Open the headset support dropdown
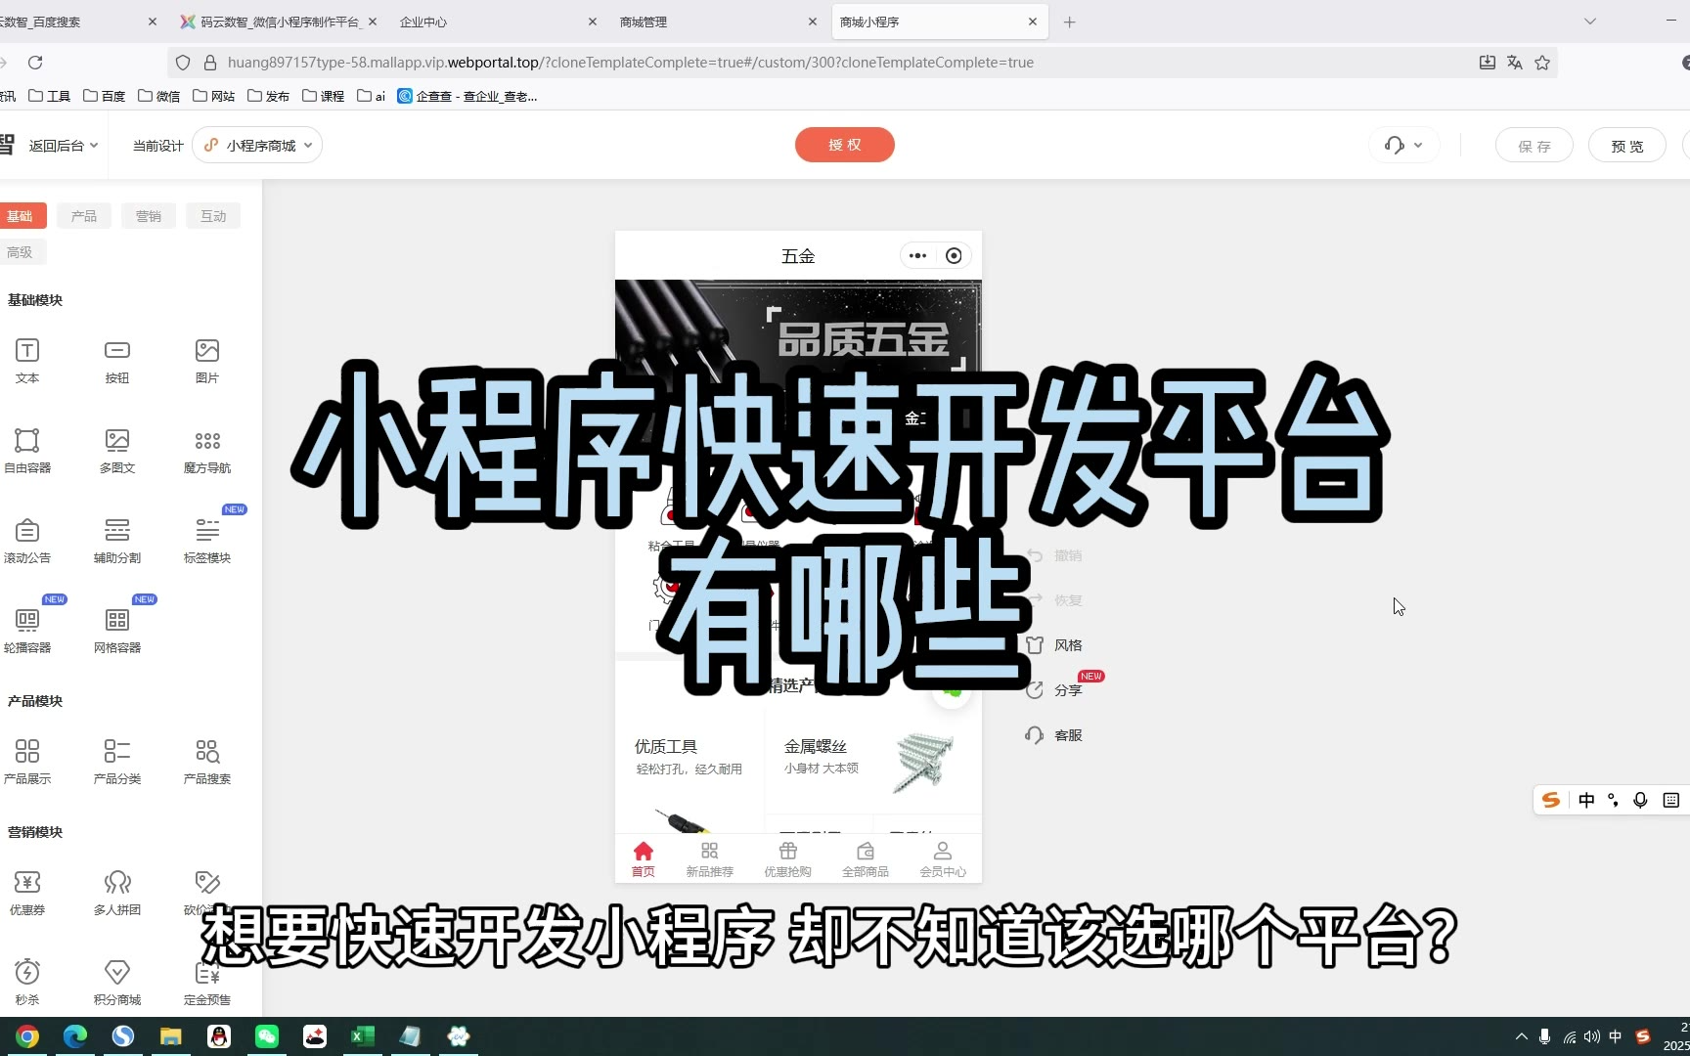Screen dimensions: 1690x1056 click(x=1403, y=146)
